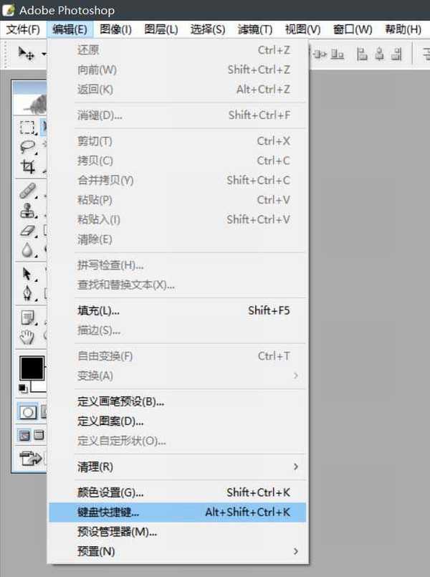The height and width of the screenshot is (577, 430).
Task: Switch to Full Screen with menu bar
Action: click(39, 435)
